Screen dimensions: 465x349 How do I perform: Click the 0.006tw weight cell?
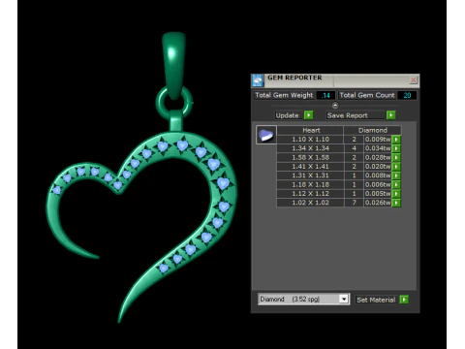[x=378, y=184]
